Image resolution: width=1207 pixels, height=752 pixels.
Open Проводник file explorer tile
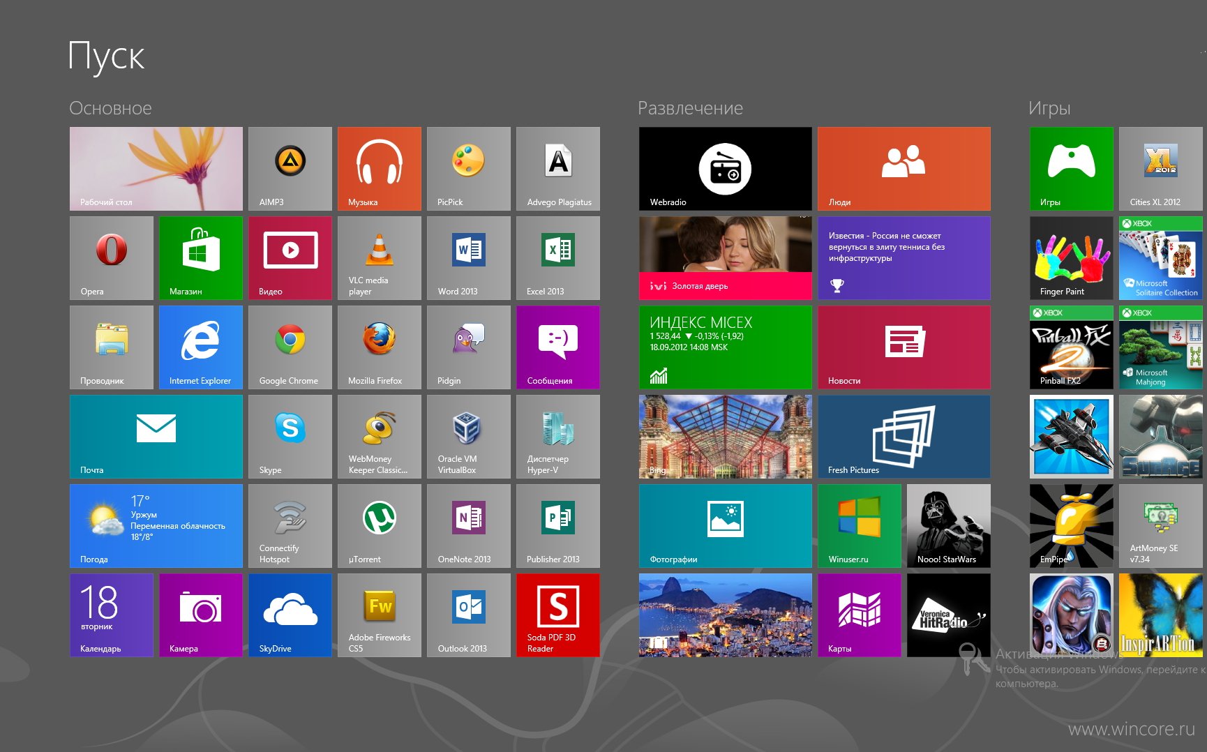[x=112, y=347]
